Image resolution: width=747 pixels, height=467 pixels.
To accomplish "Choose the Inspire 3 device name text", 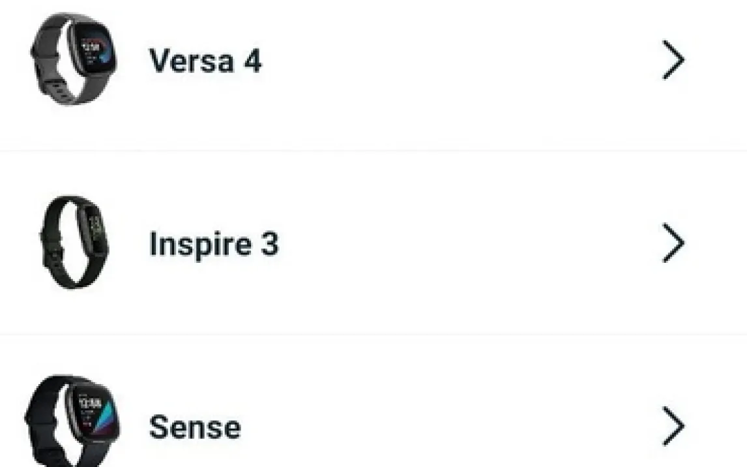I will pyautogui.click(x=214, y=244).
